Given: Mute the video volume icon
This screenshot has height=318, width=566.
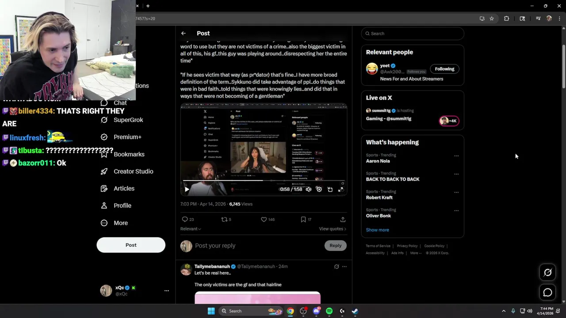Looking at the screenshot, I should click(308, 189).
